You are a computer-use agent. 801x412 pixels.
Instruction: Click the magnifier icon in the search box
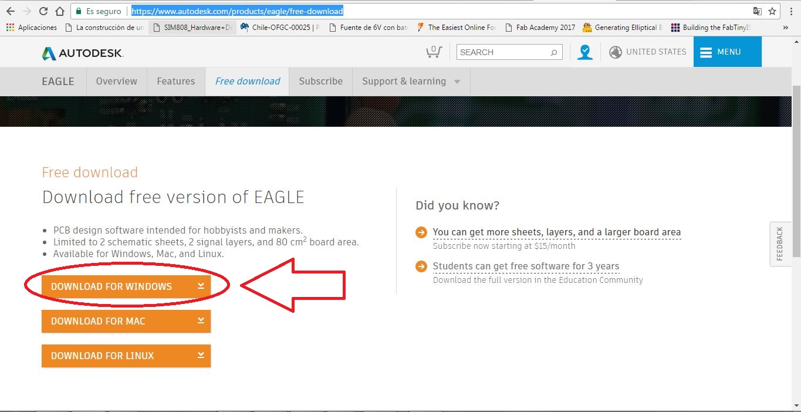pyautogui.click(x=553, y=52)
